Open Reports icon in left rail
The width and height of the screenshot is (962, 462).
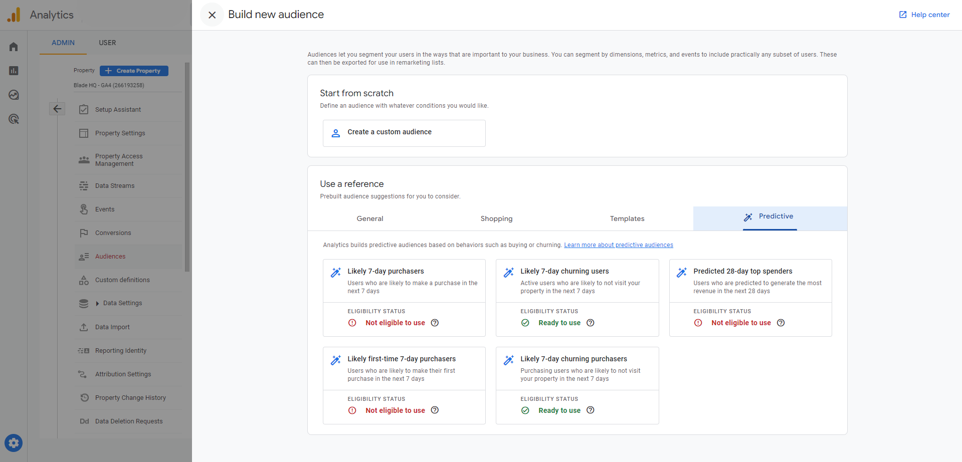[14, 71]
